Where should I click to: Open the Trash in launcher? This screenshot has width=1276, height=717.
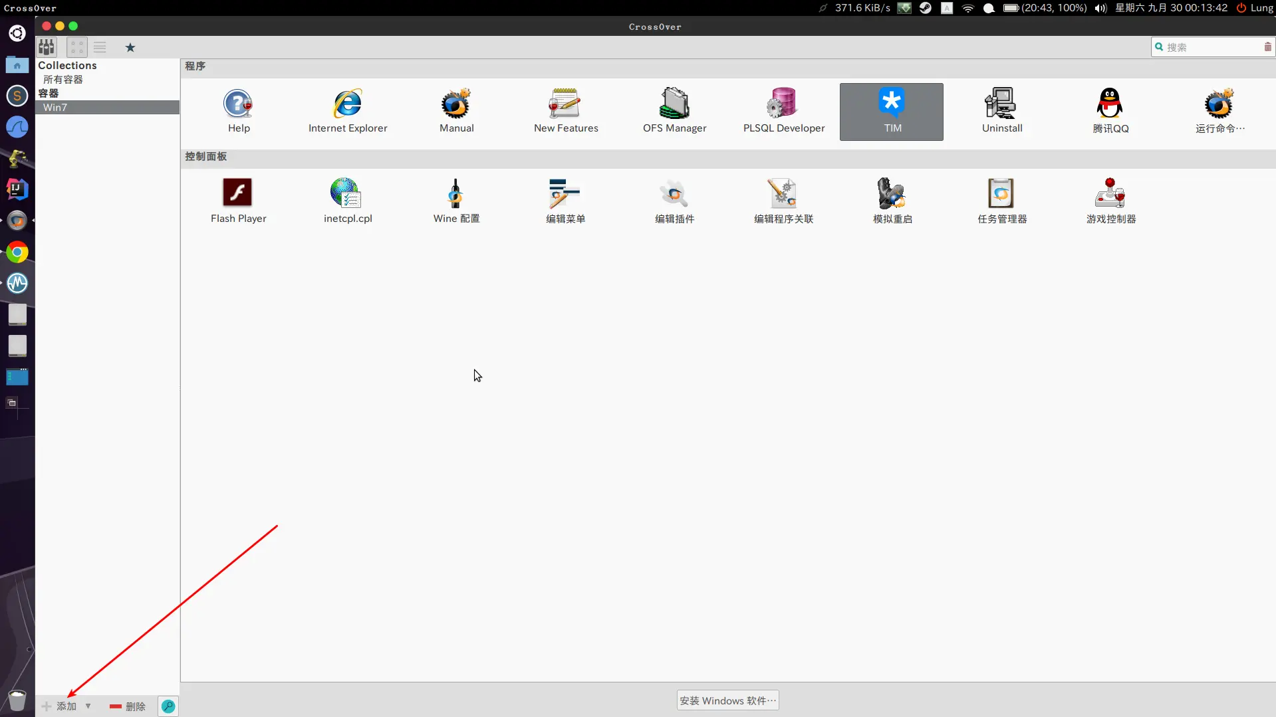point(17,700)
